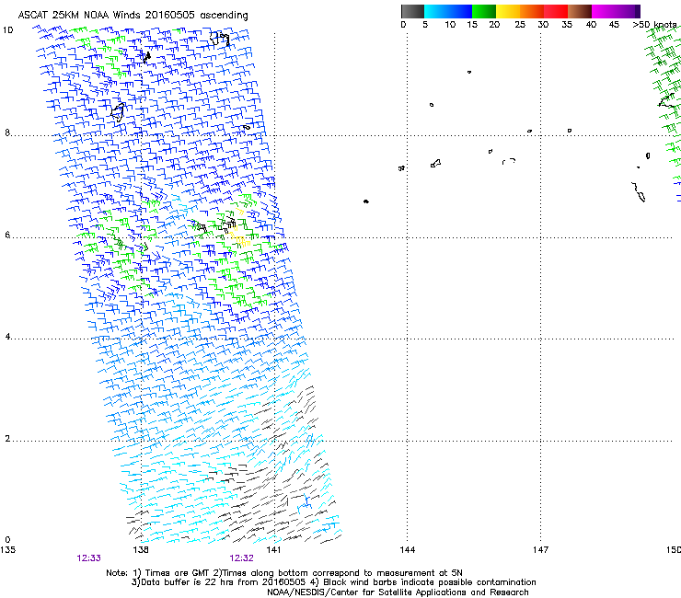Click the "25" legend label
Screen dimensions: 681x598
tap(520, 24)
